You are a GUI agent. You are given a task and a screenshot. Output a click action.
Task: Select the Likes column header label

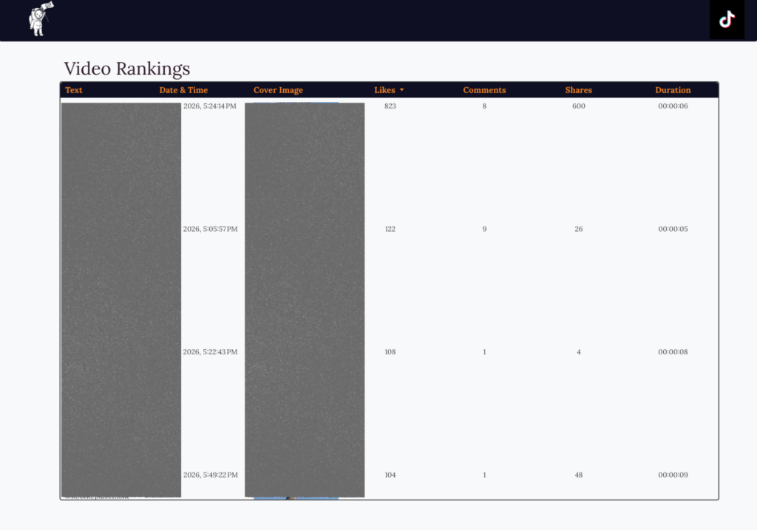pos(384,90)
